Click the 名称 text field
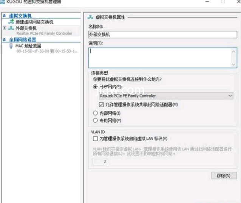The image size is (241, 203). [162, 34]
